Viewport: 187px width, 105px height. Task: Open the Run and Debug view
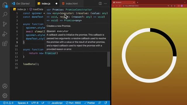click(5, 34)
